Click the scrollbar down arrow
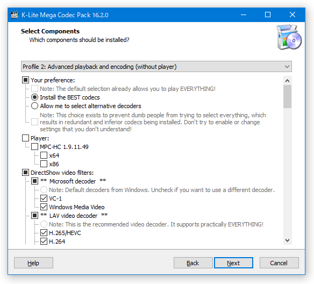 287,240
